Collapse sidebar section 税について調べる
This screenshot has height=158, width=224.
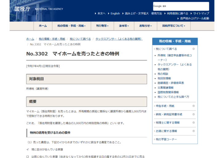[x=166, y=49]
